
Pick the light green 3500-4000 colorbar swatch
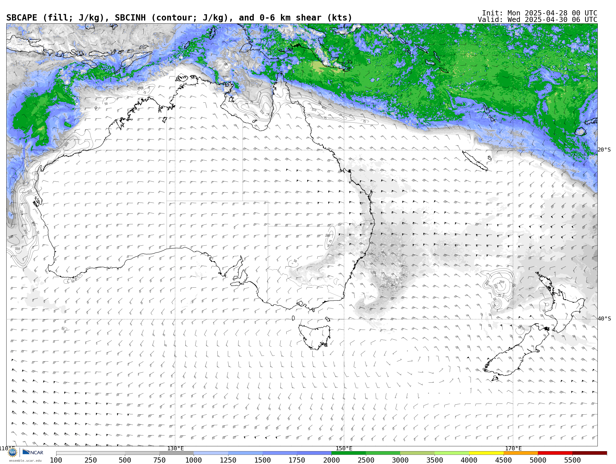pyautogui.click(x=452, y=453)
